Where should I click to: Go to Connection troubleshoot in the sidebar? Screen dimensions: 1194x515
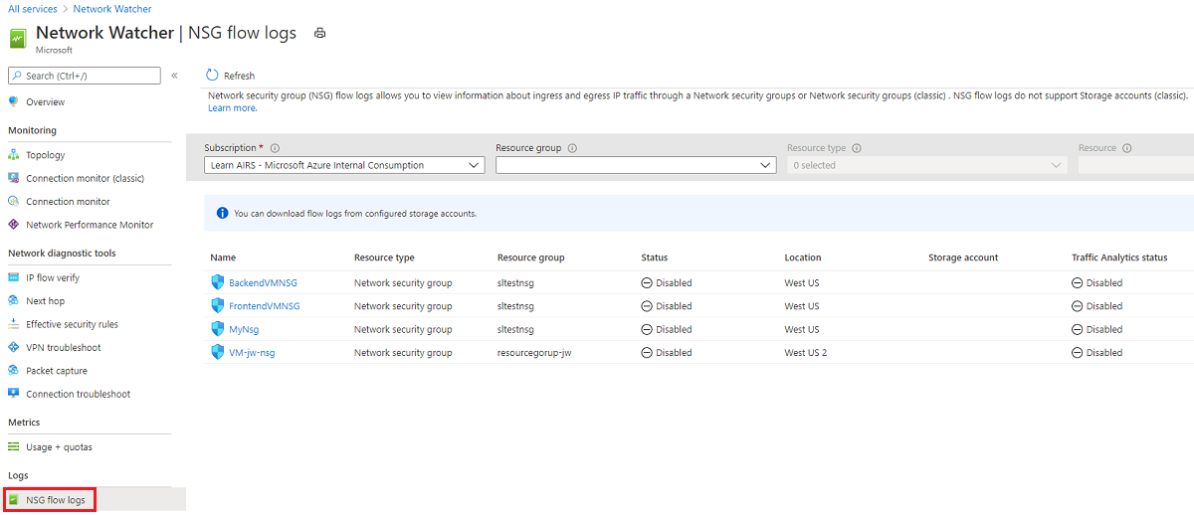78,395
